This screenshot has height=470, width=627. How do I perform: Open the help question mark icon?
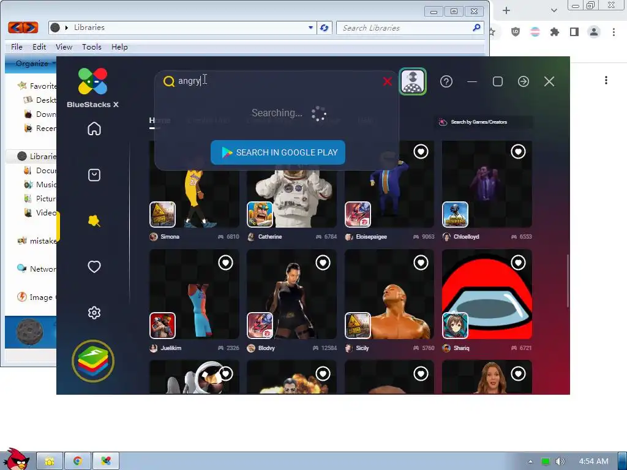tap(446, 81)
